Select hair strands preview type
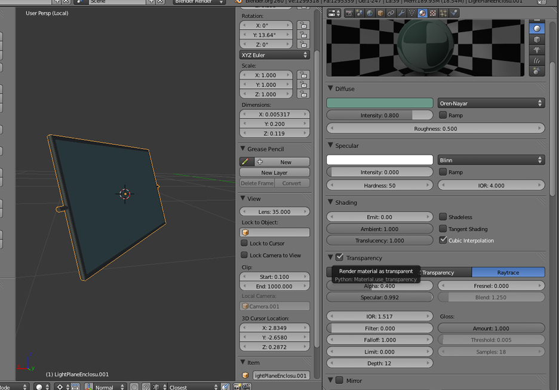Image resolution: width=559 pixels, height=390 pixels. (536, 60)
